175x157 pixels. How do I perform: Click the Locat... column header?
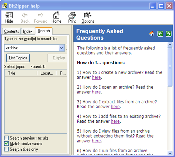pyautogui.click(x=47, y=73)
